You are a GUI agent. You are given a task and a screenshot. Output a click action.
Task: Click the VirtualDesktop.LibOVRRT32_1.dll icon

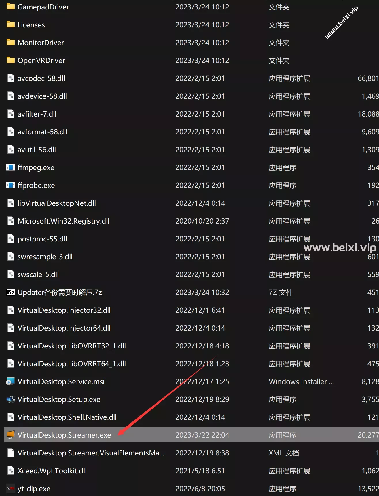[x=11, y=346]
